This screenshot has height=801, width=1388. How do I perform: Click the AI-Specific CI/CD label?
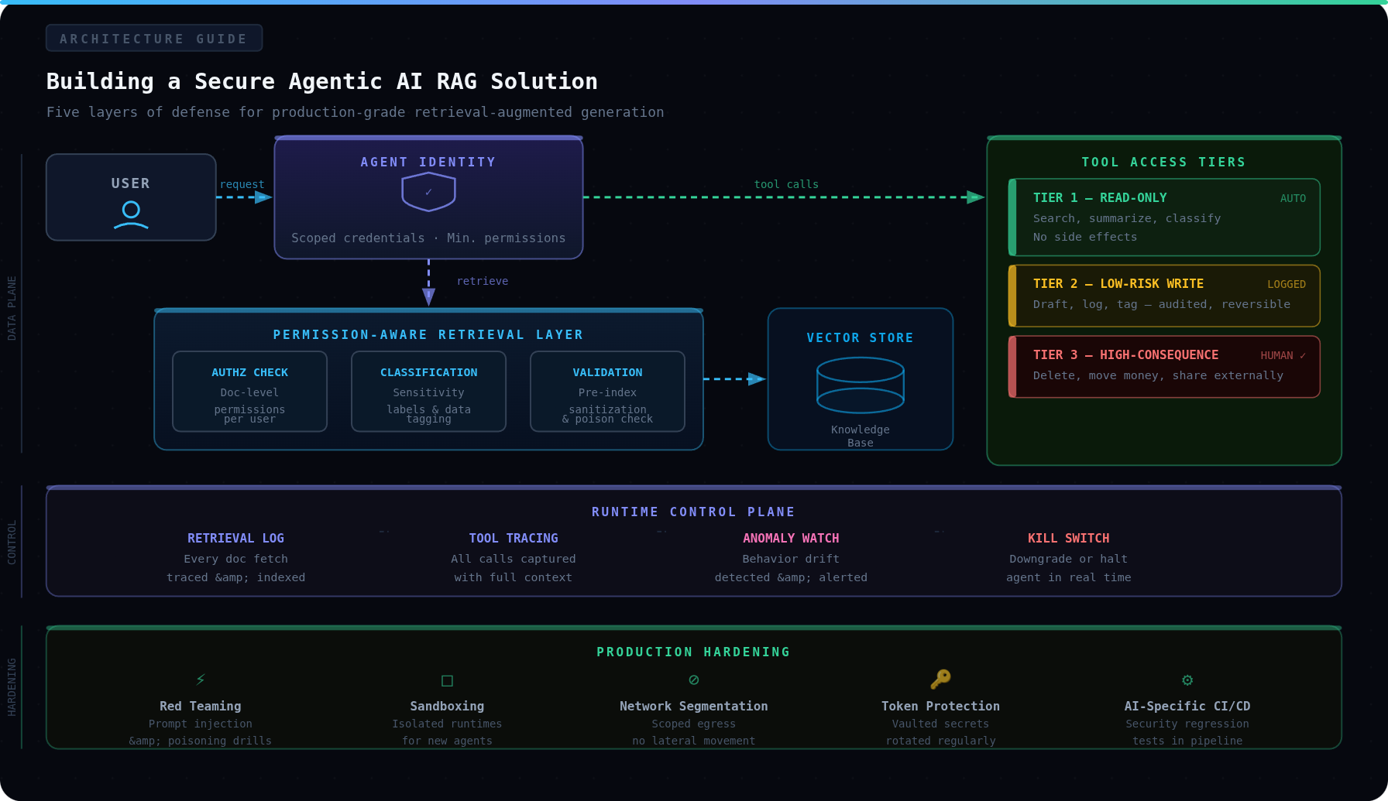tap(1187, 707)
